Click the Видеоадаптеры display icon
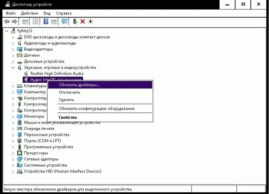 click(x=20, y=49)
